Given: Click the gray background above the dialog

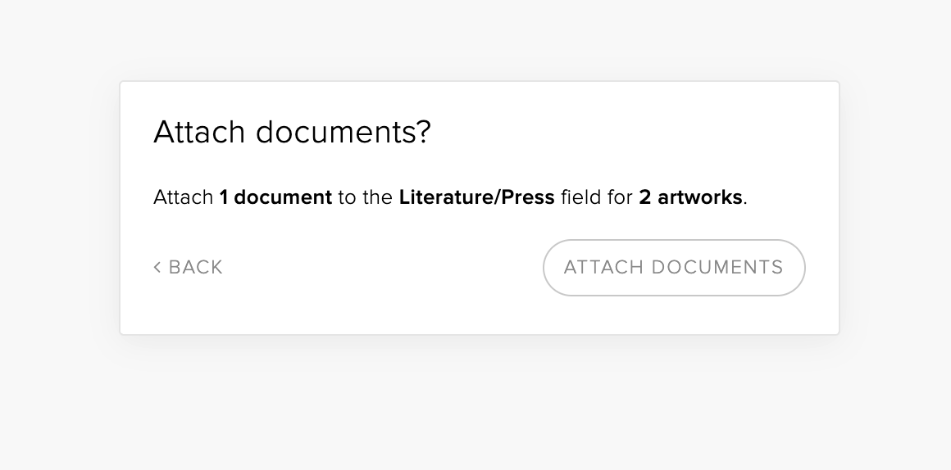Looking at the screenshot, I should pyautogui.click(x=475, y=39).
